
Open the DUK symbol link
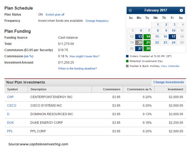coord(10,123)
